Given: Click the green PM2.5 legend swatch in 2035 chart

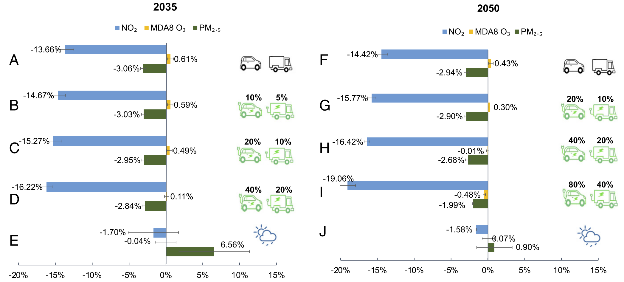Looking at the screenshot, I should coord(195,28).
